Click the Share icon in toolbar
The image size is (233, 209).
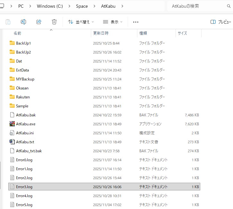(x=39, y=22)
